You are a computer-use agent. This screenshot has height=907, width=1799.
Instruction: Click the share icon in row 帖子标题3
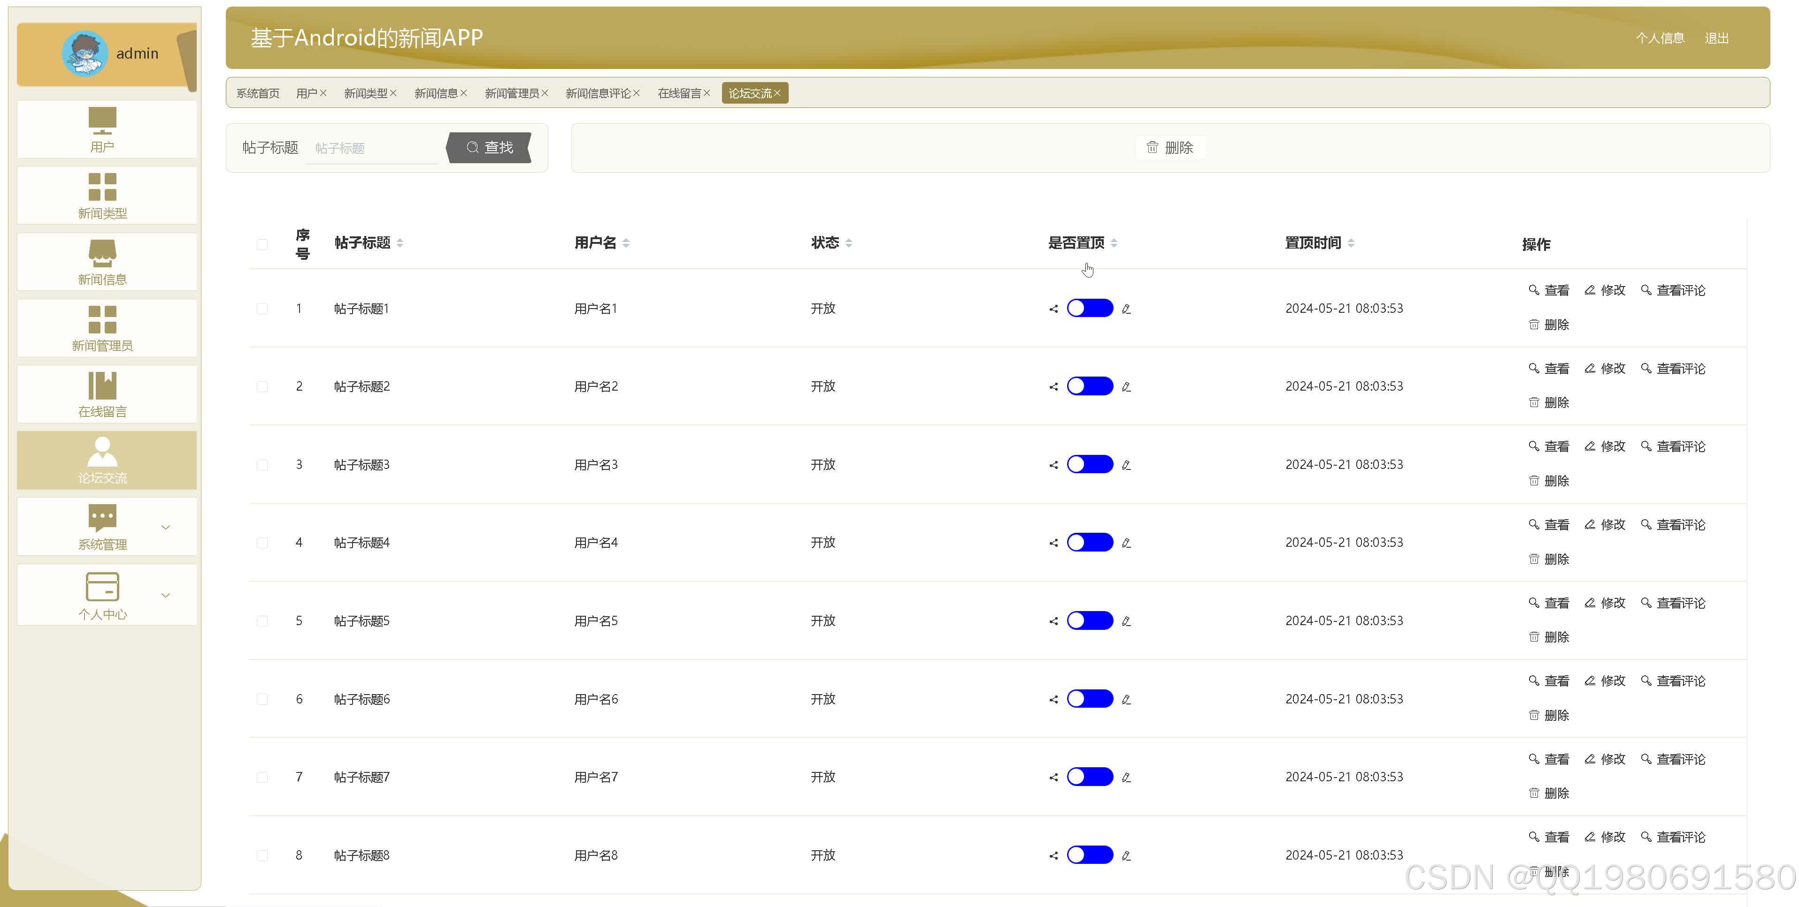point(1053,465)
